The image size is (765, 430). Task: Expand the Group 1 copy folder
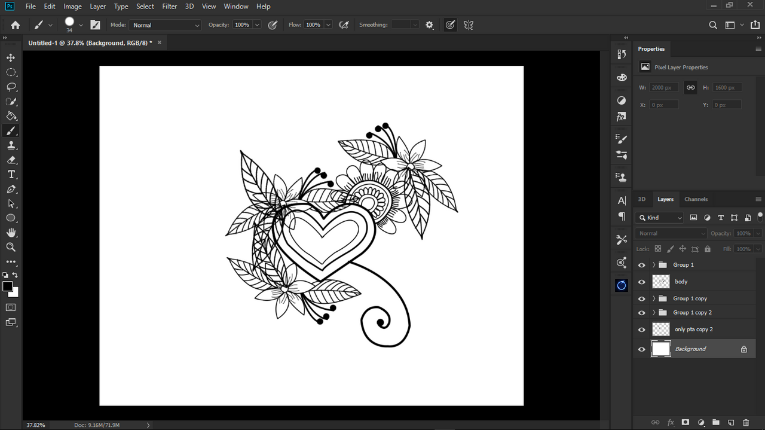pos(654,298)
